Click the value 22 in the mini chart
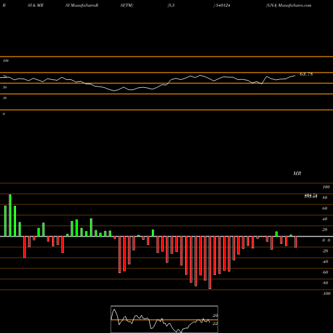 coord(214,324)
